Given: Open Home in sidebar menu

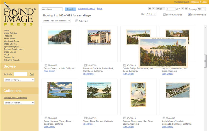Looking at the screenshot, I should pos(6,31).
